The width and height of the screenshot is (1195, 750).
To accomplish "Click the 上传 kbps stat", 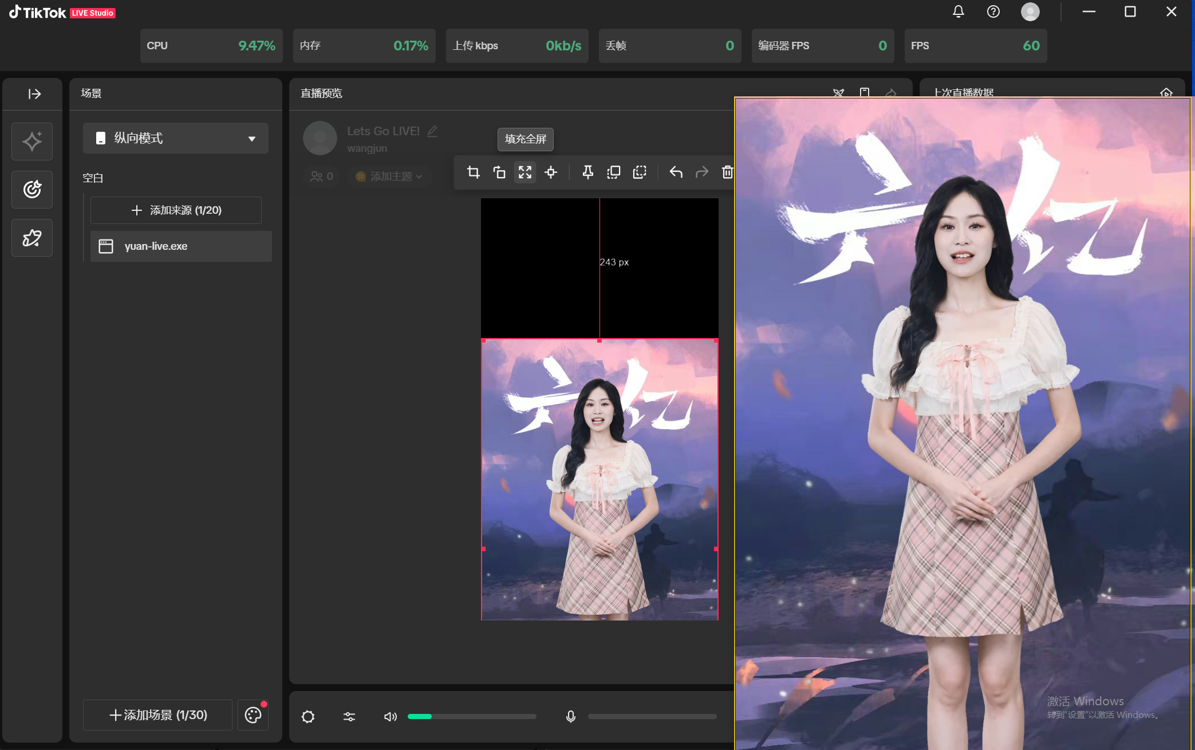I will point(517,46).
